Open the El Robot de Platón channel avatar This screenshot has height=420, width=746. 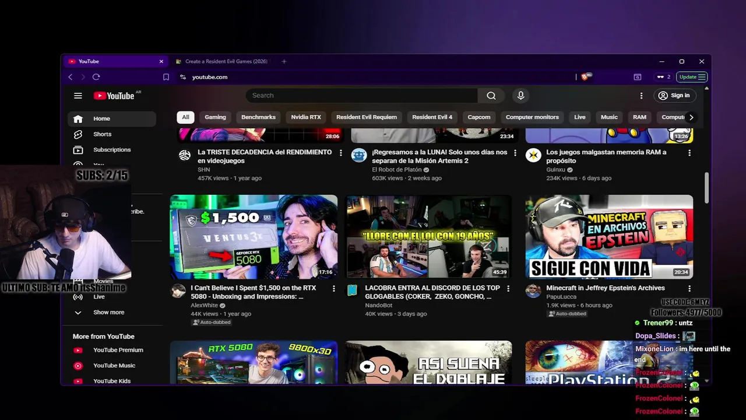point(359,155)
